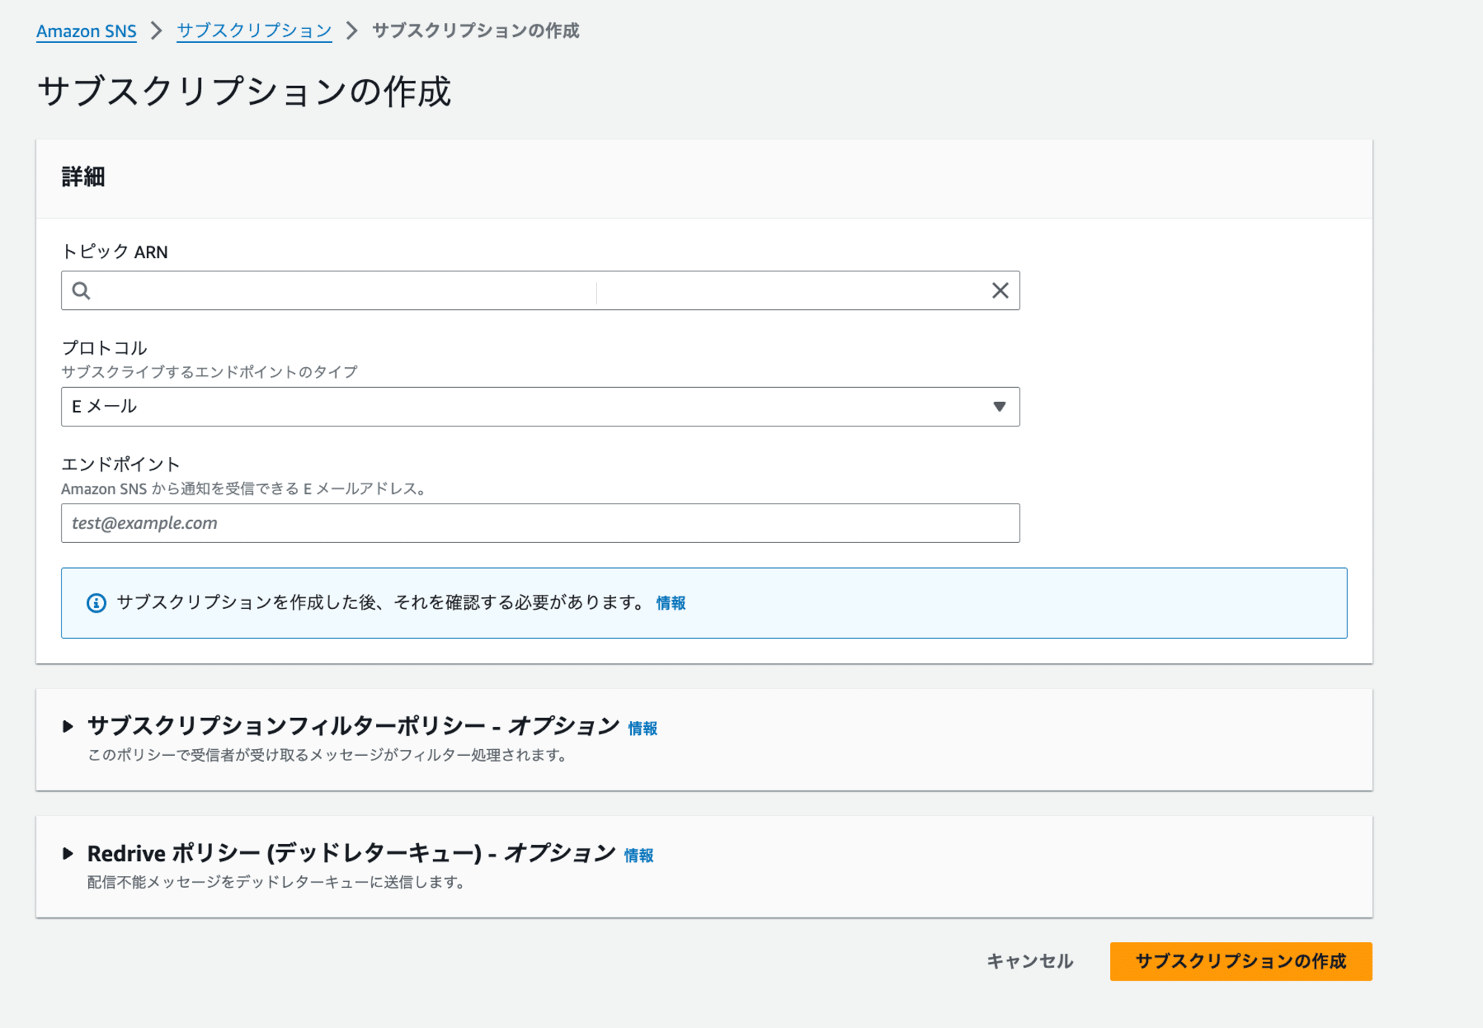Clear the トピック ARN field with the X icon
Screen dimensions: 1483x1028
click(x=1000, y=291)
